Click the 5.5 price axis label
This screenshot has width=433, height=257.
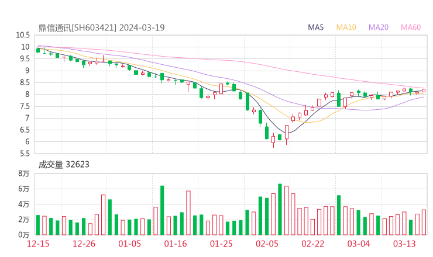[25, 154]
